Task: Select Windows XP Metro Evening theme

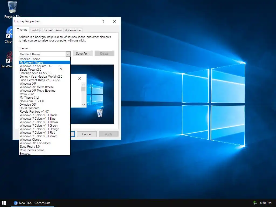Action: coord(45,91)
